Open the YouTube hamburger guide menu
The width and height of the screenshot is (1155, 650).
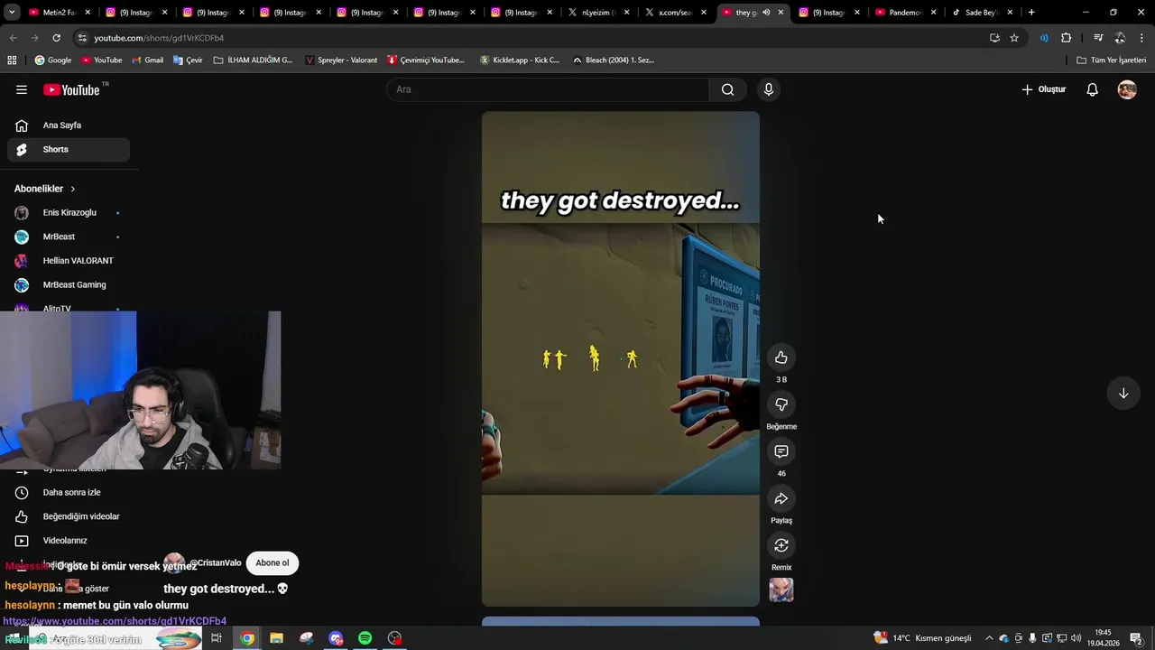22,89
